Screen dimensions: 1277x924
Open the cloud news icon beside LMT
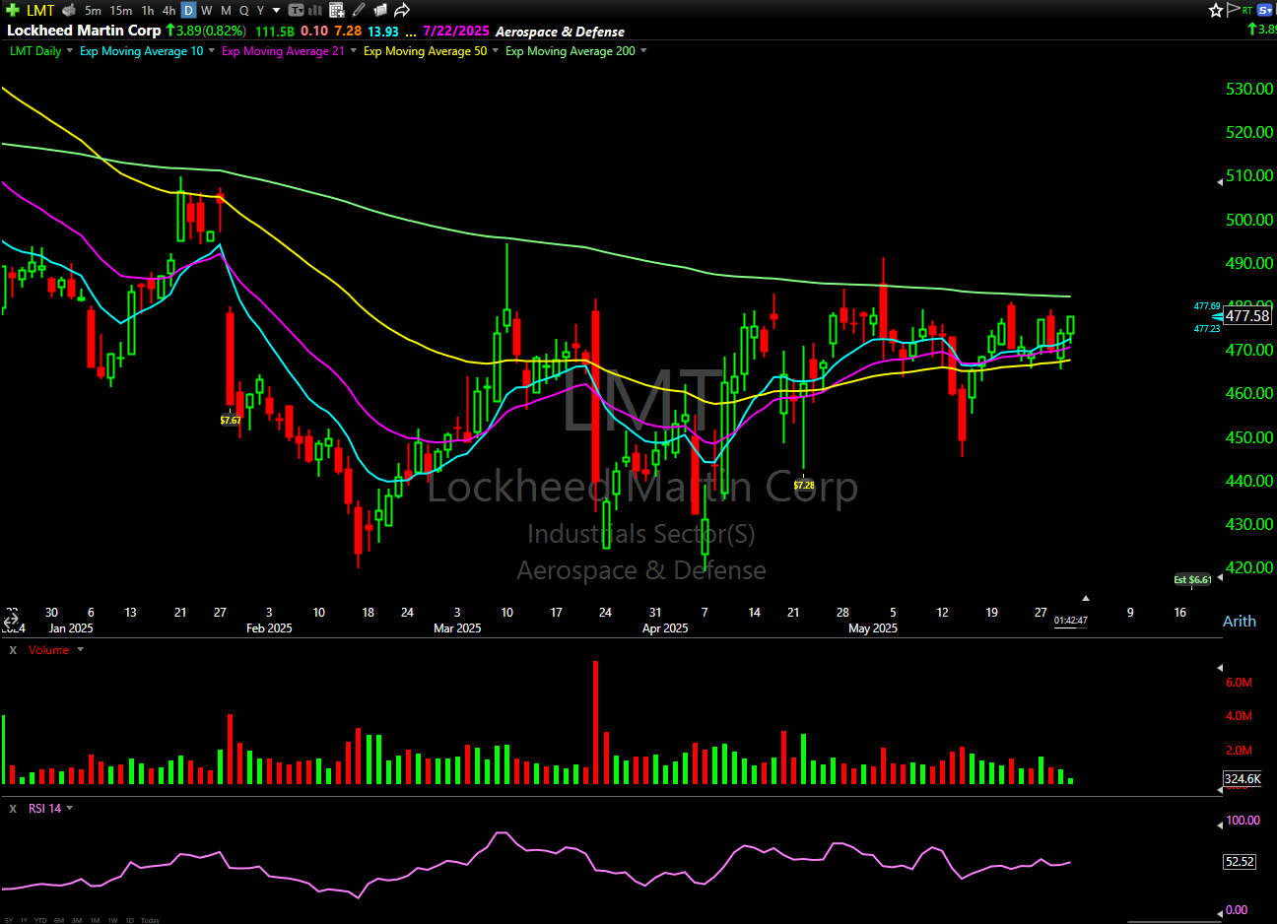(69, 10)
